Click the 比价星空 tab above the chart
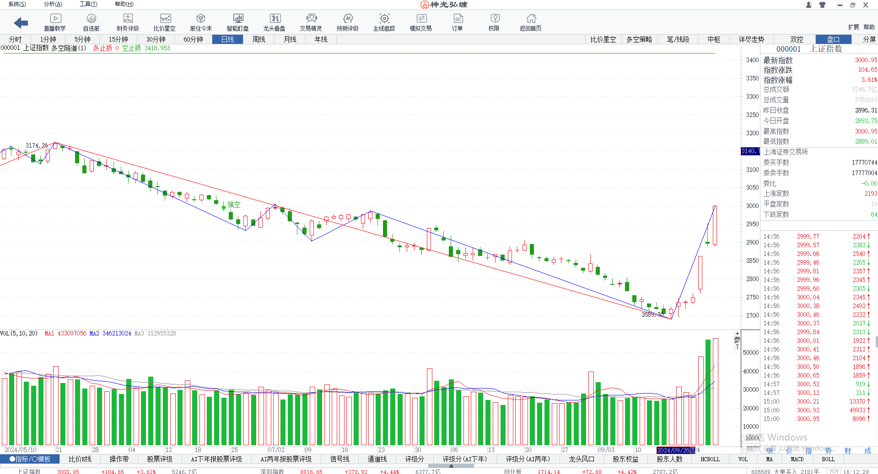This screenshot has width=878, height=474. pyautogui.click(x=603, y=39)
